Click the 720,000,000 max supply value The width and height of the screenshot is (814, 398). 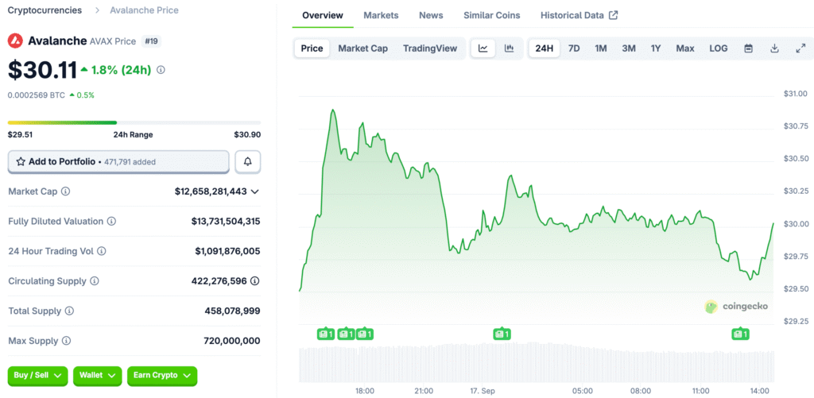click(x=232, y=341)
